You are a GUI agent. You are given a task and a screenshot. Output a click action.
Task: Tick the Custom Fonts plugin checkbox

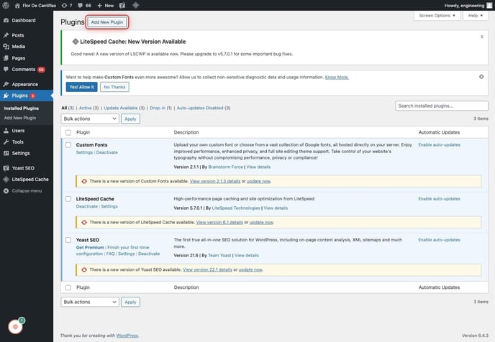pos(68,144)
